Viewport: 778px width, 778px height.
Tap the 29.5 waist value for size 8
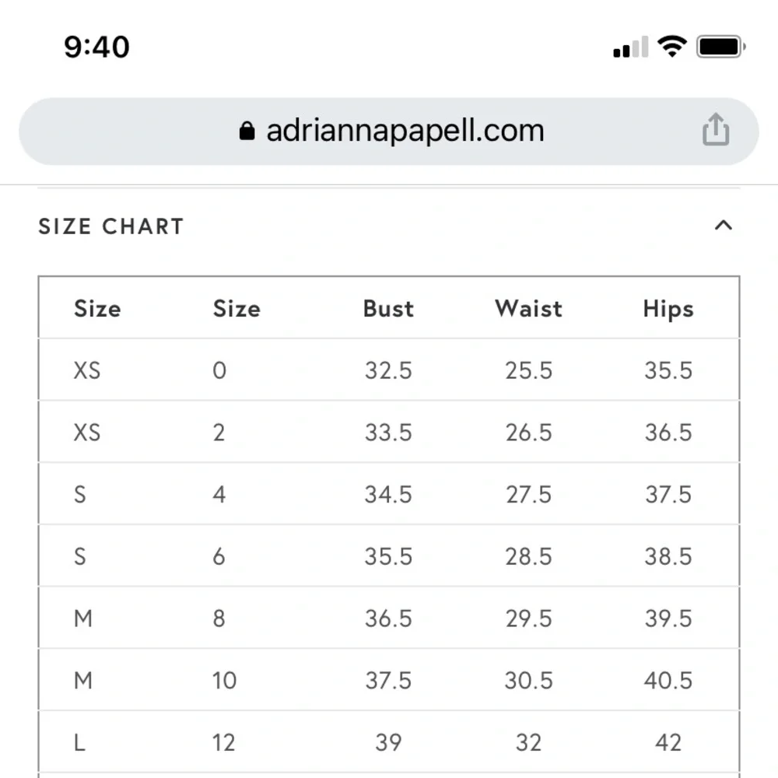(528, 619)
